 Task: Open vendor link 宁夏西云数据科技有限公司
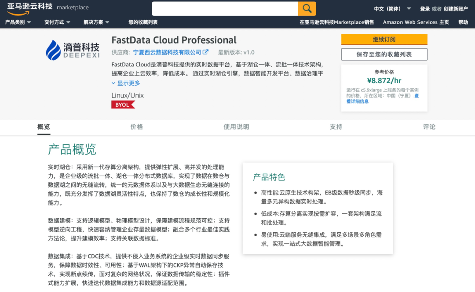pos(167,52)
